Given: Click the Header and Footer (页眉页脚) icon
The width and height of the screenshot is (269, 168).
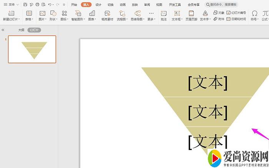Looking at the screenshot, I should tap(191, 13).
